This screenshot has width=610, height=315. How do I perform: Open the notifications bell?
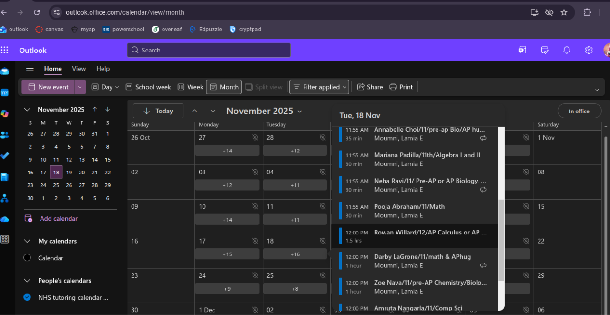pos(567,50)
